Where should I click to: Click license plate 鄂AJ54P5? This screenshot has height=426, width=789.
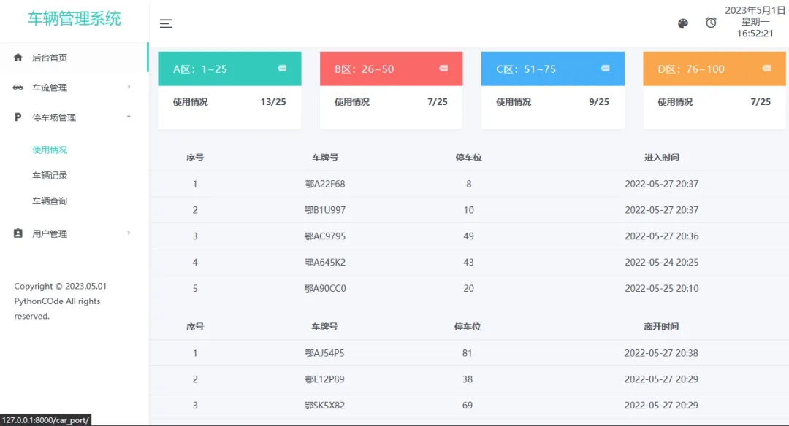324,353
